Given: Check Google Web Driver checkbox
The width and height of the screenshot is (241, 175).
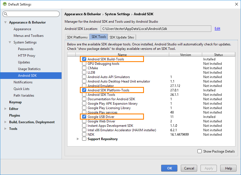Looking at the screenshot, I should click(84, 121).
